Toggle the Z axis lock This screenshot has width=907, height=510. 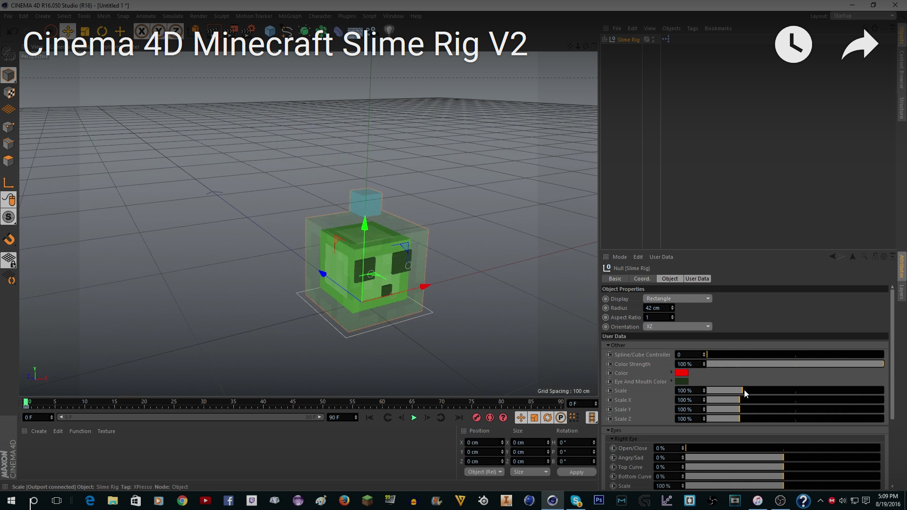(x=175, y=32)
